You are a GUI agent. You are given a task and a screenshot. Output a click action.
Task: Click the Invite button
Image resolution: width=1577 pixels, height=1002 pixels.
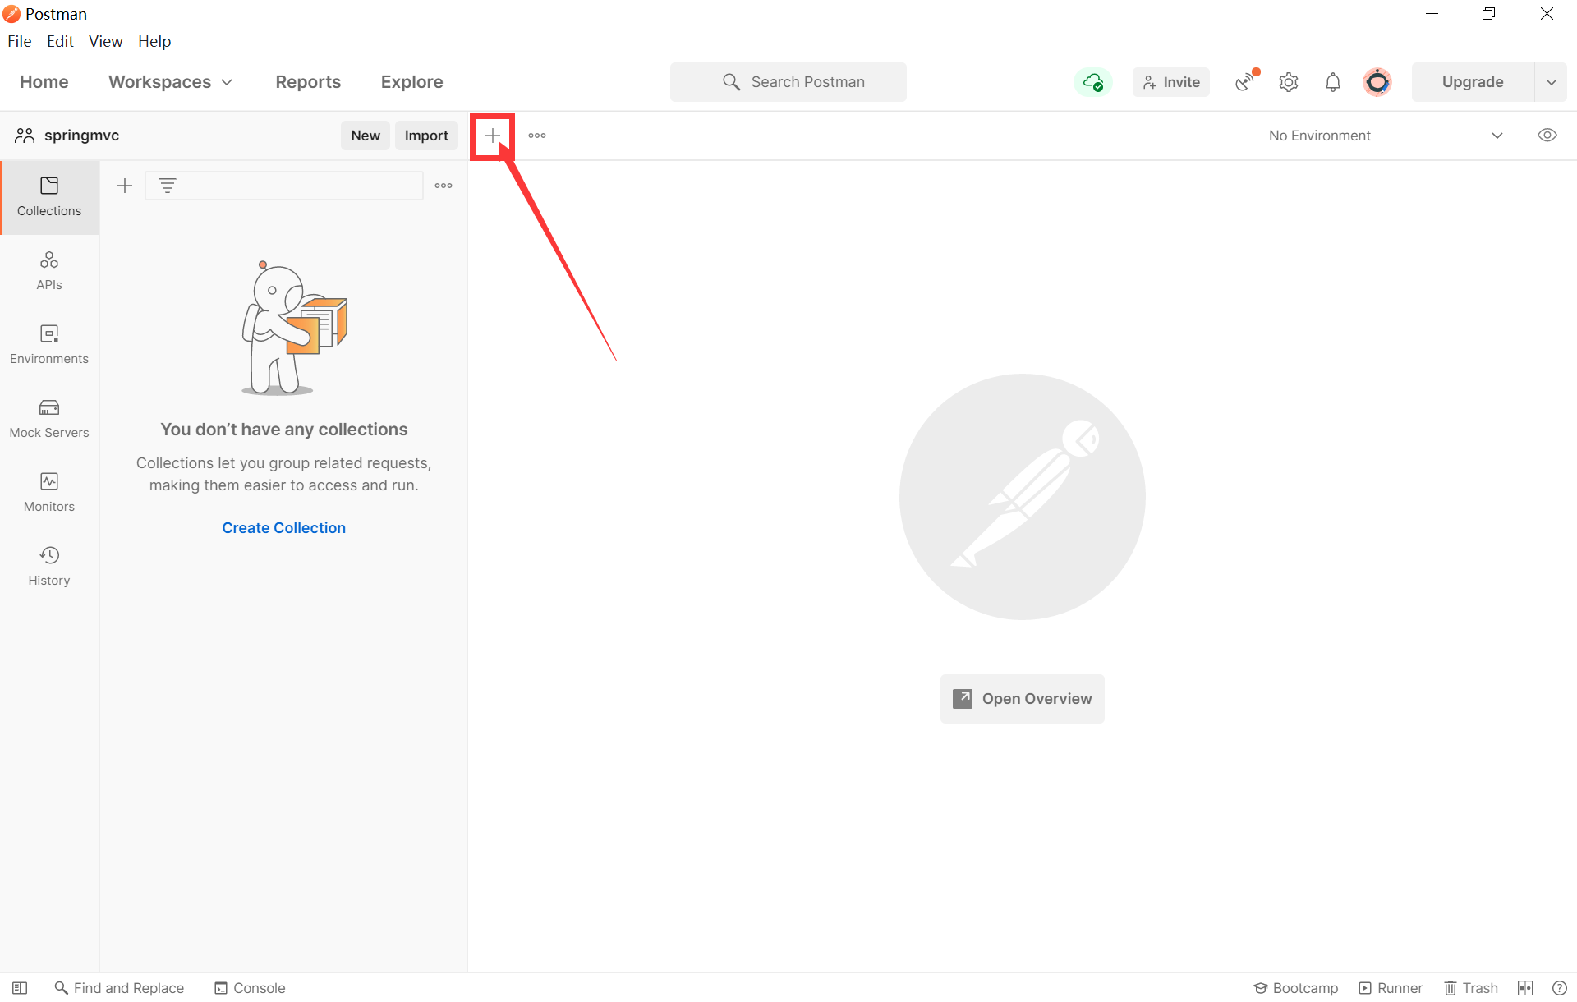coord(1171,82)
